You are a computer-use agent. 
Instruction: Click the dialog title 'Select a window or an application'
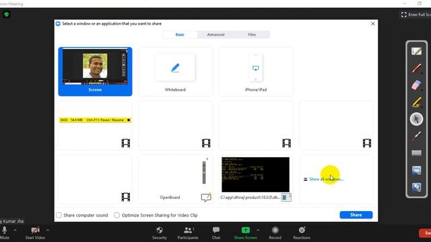(x=112, y=24)
